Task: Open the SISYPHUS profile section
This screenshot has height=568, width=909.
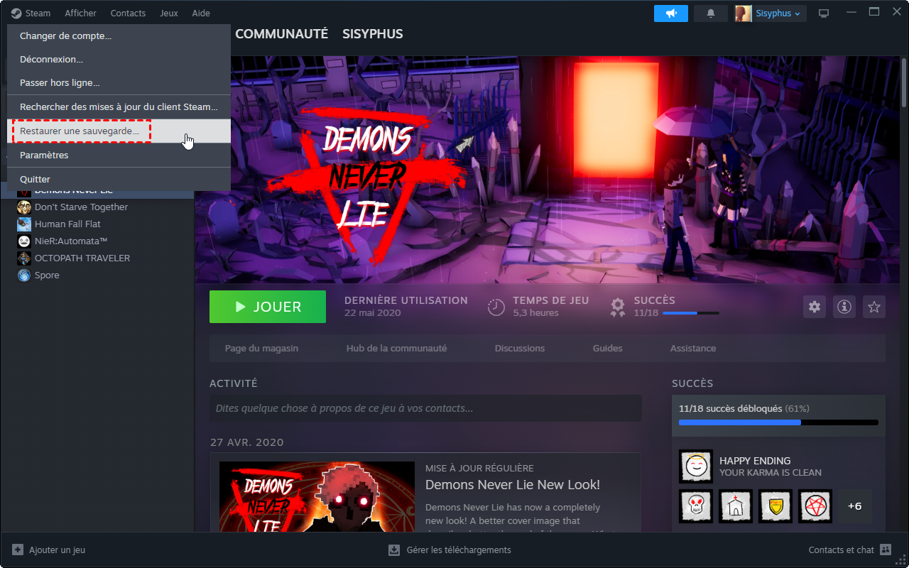Action: tap(372, 34)
